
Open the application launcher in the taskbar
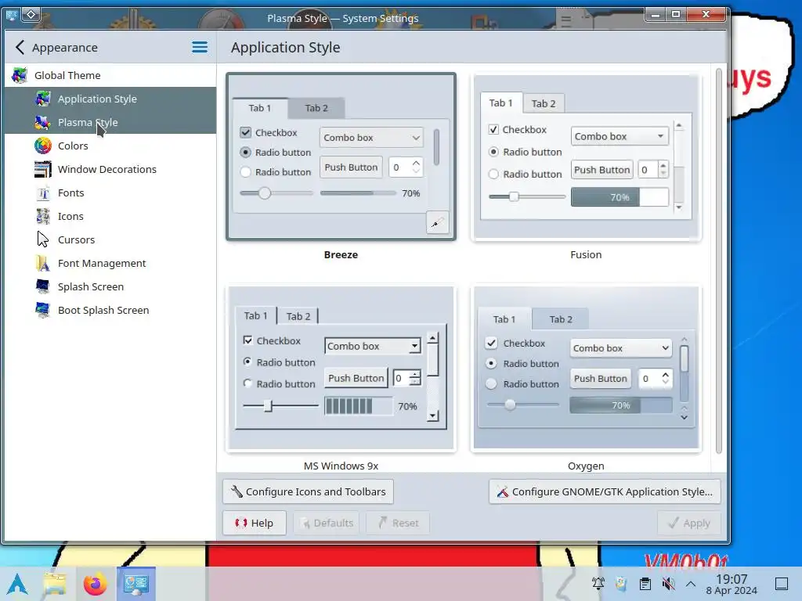pyautogui.click(x=18, y=584)
